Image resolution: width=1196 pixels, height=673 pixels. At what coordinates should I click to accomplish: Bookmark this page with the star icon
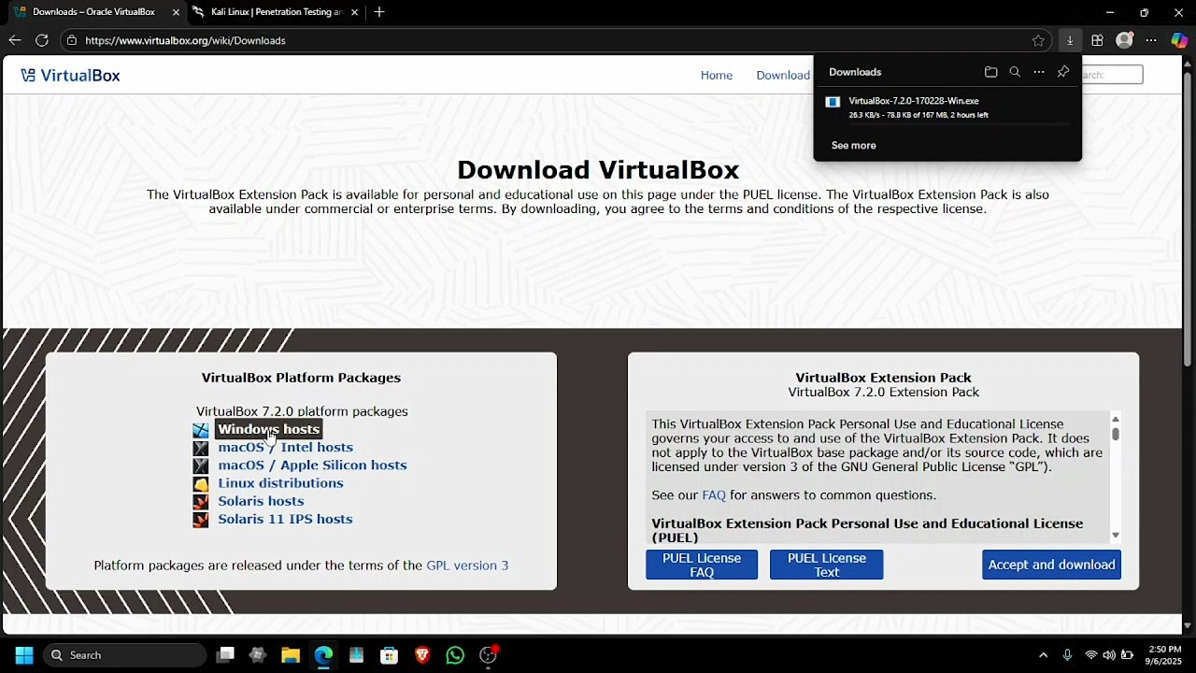point(1038,40)
